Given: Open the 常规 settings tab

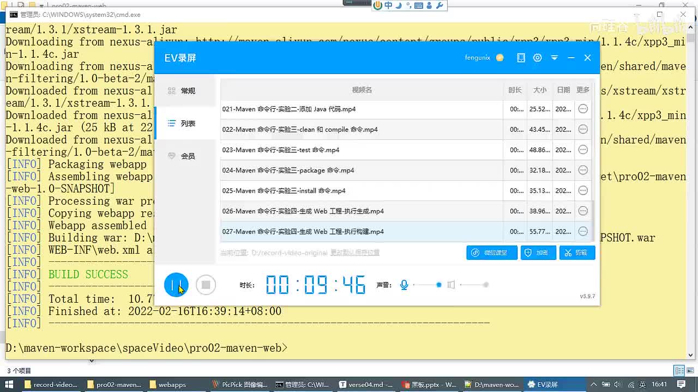Looking at the screenshot, I should point(185,91).
